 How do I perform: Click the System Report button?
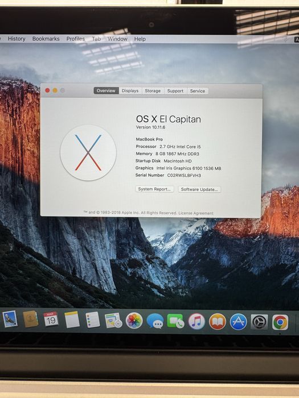(x=154, y=189)
